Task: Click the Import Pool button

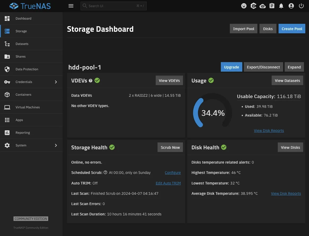Action: [x=244, y=29]
